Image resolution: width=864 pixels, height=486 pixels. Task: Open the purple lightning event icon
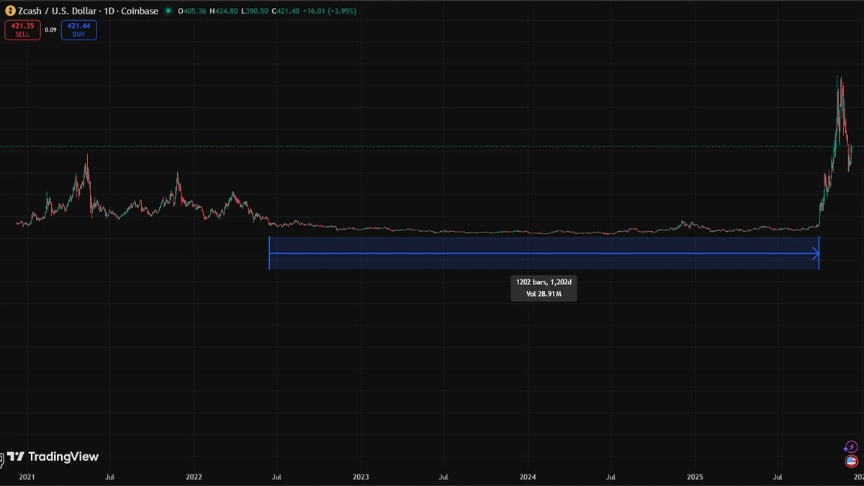click(851, 447)
